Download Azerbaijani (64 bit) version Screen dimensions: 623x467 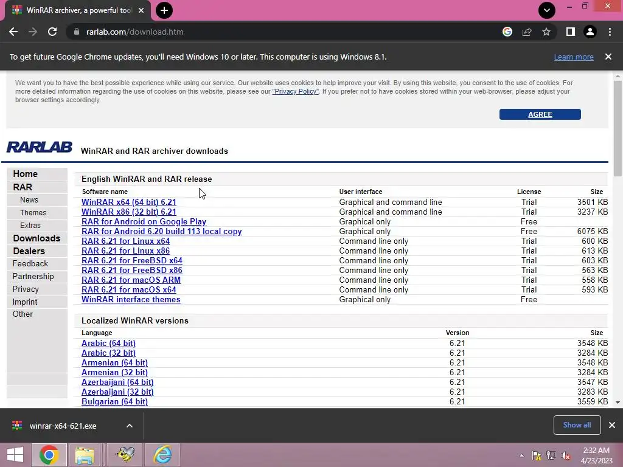pyautogui.click(x=117, y=382)
